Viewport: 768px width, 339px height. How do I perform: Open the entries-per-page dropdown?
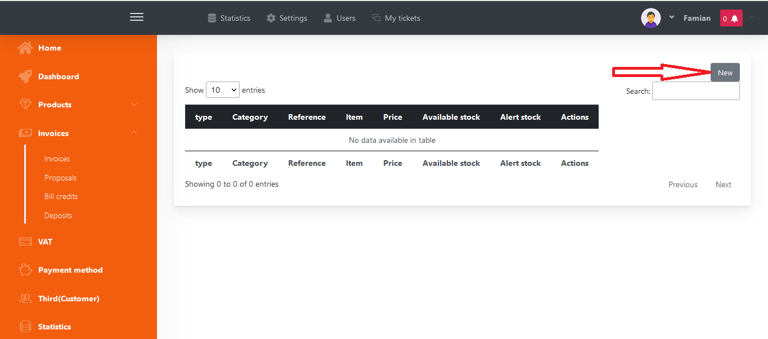pyautogui.click(x=223, y=90)
